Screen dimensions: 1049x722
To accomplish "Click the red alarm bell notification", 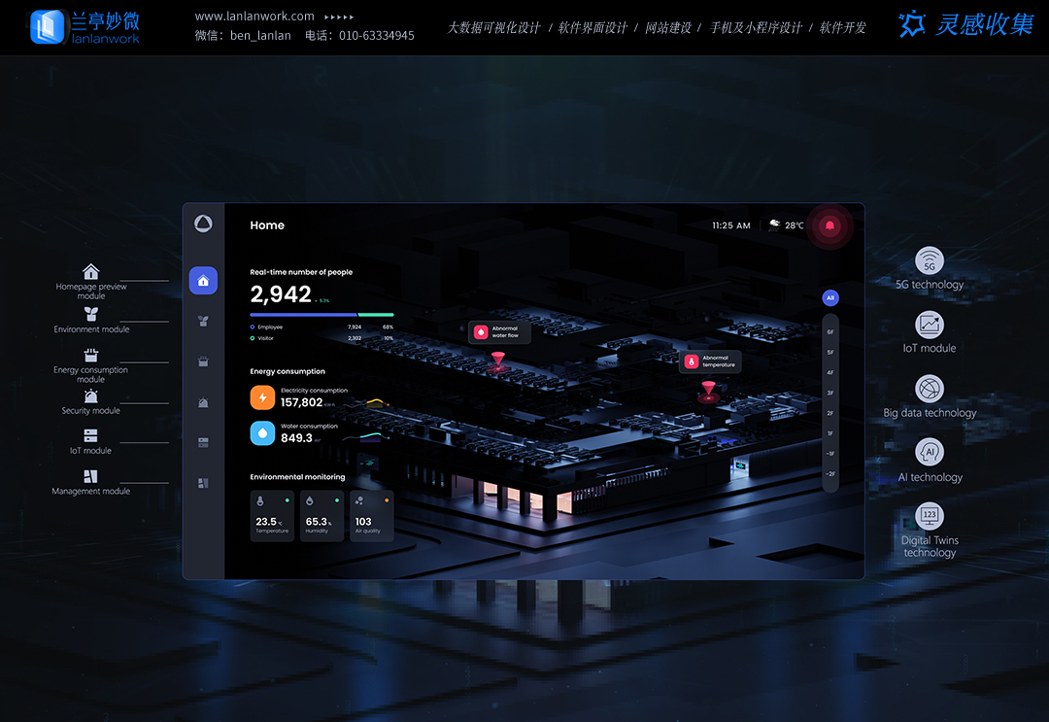I will (829, 225).
